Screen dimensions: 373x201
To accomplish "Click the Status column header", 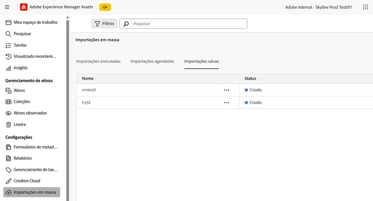I will click(250, 78).
